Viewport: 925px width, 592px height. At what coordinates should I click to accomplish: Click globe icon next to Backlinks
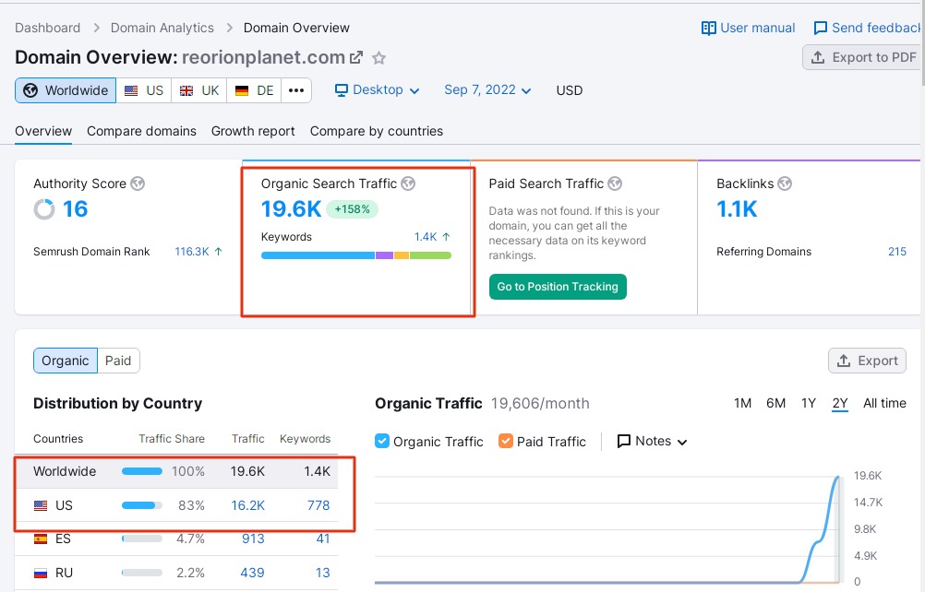pos(785,184)
